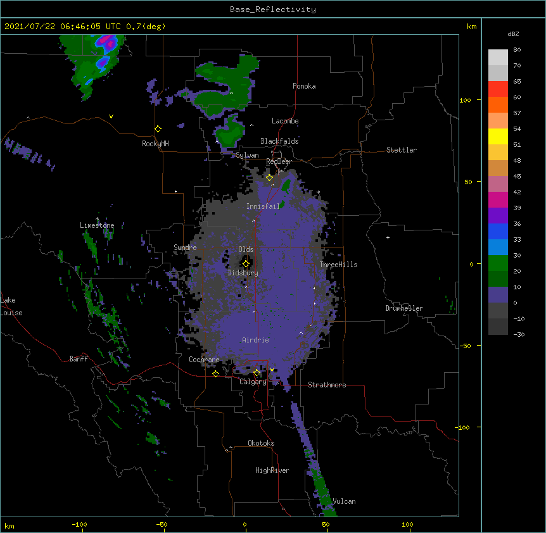
Task: Pick the light gray 70–80 dBZ legend swatch
Action: point(498,58)
